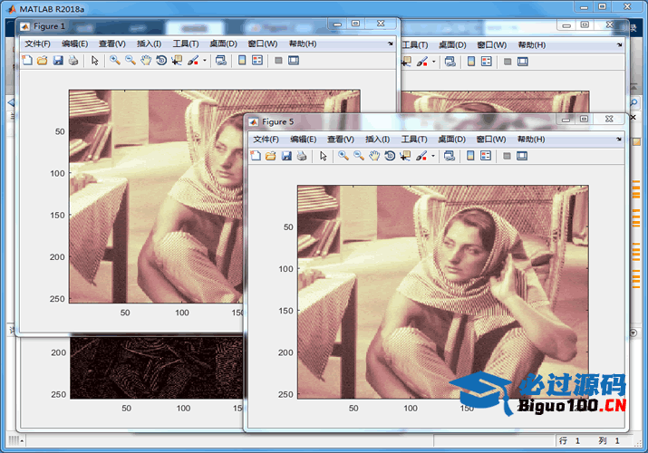Image resolution: width=648 pixels, height=453 pixels.
Task: Select Data Cursor tool in Figure 5 toolbar
Action: pos(405,156)
